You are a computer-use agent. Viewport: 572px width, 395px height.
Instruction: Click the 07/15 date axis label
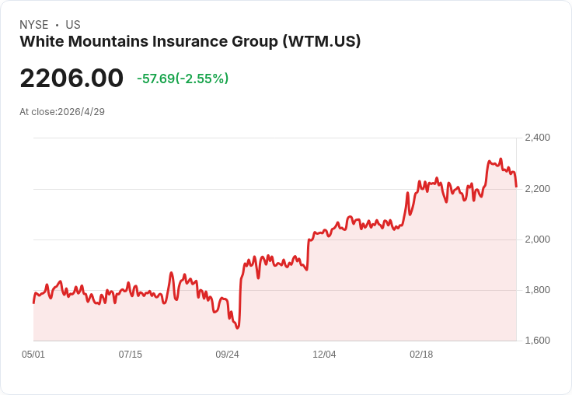[131, 354]
